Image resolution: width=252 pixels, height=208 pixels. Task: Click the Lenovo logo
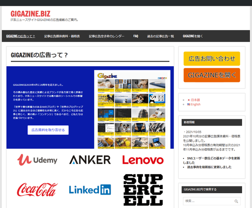(x=143, y=160)
